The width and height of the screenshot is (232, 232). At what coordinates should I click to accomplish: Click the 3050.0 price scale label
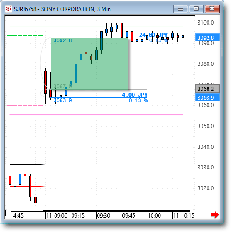(x=206, y=126)
